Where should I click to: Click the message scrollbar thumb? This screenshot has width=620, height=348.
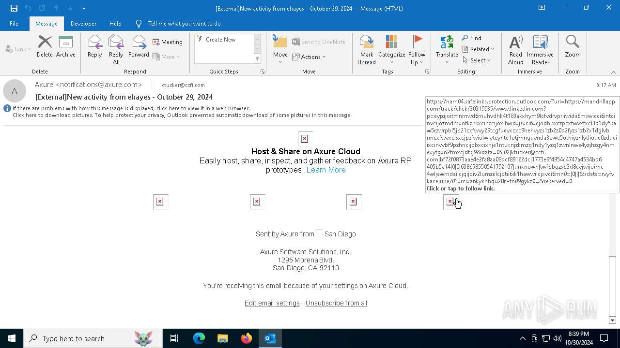612,285
